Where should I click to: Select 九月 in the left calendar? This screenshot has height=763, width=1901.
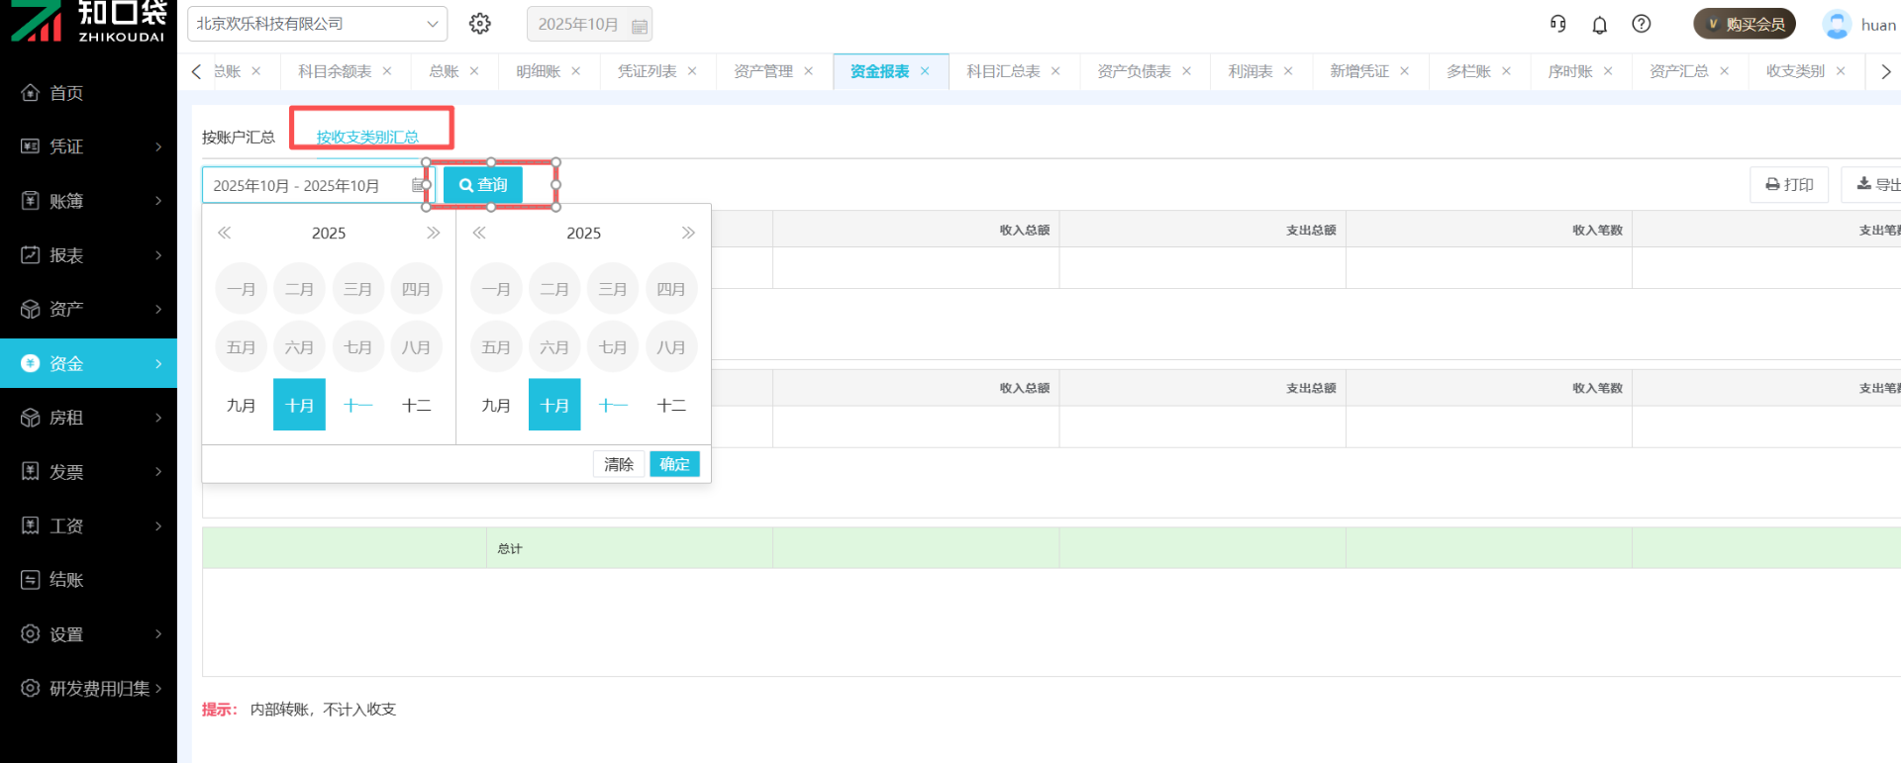tap(241, 405)
